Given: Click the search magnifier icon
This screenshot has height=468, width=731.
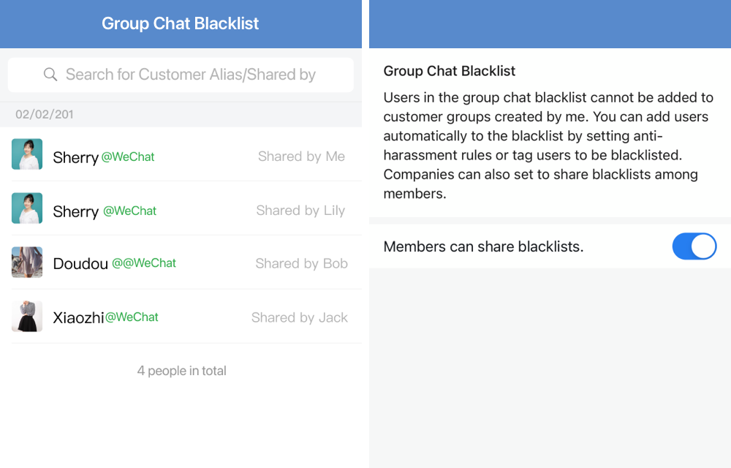Looking at the screenshot, I should click(50, 75).
